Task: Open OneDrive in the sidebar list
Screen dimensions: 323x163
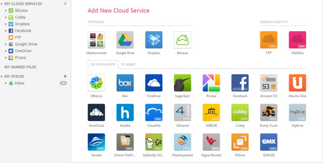Action: 20,51
